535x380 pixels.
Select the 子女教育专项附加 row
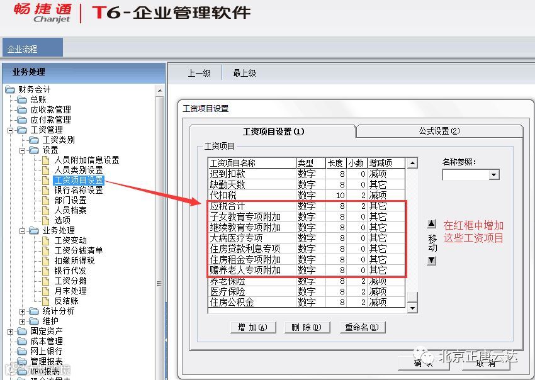tap(307, 216)
